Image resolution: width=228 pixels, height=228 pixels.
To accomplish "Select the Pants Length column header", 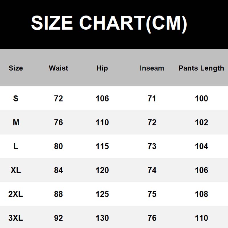I will pos(201,68).
